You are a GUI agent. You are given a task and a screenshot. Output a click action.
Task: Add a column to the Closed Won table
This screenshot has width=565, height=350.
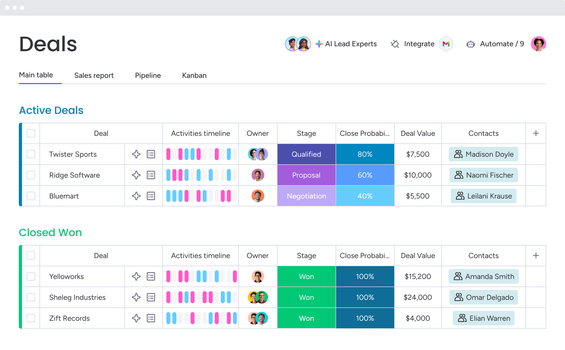[536, 255]
